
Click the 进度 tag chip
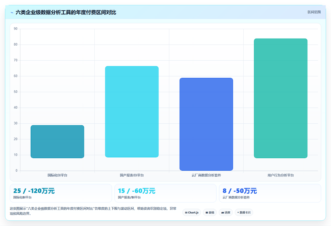[x=226, y=212]
